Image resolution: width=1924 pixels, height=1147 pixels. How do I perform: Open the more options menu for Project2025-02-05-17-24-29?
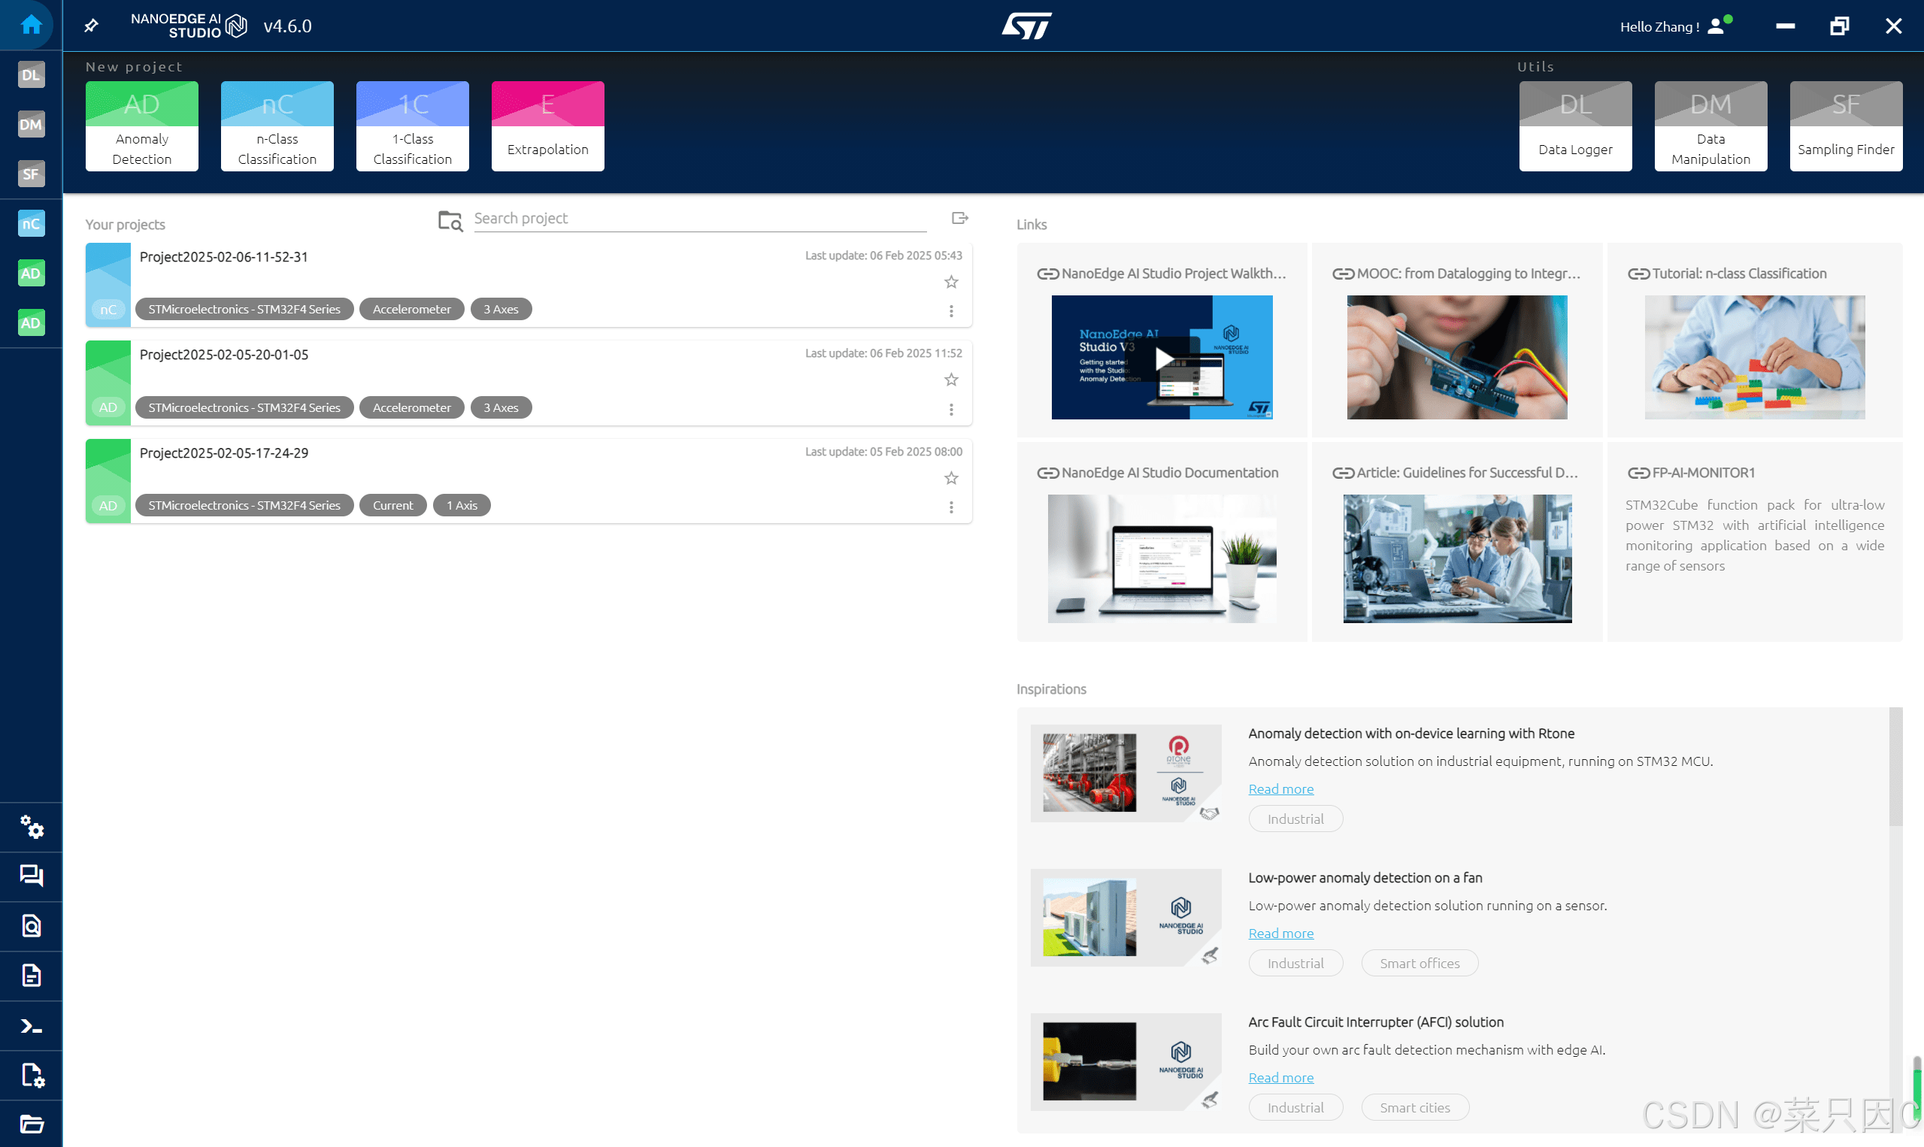tap(951, 507)
